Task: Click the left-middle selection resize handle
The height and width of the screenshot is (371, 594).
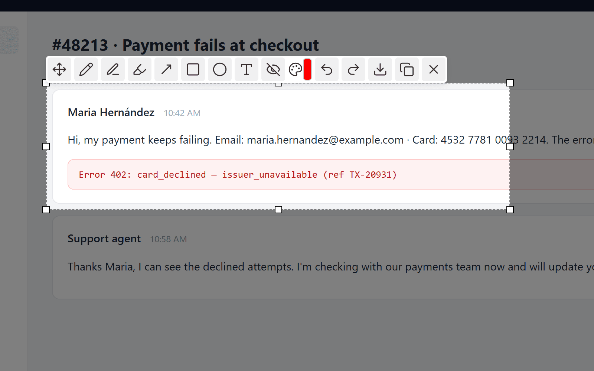Action: tap(46, 147)
